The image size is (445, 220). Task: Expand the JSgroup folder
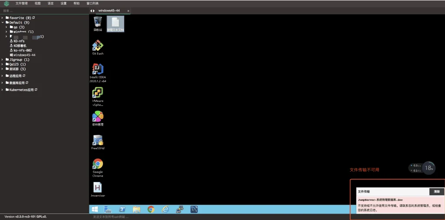coord(2,60)
